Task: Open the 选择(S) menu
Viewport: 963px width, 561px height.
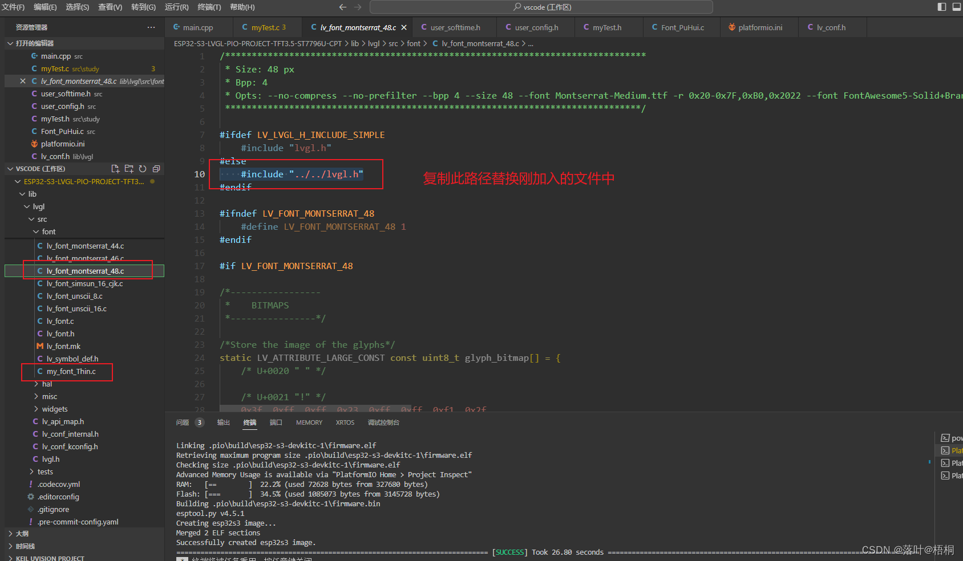Action: 78,7
